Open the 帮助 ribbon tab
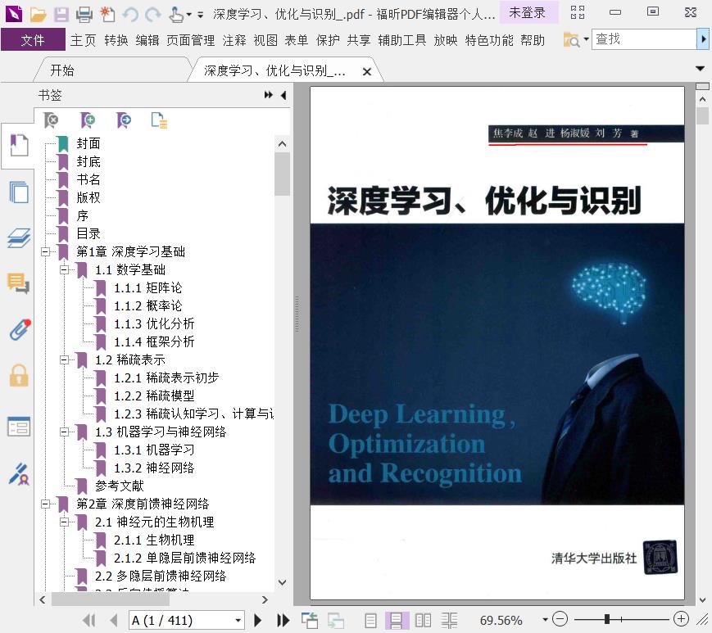Image resolution: width=712 pixels, height=633 pixels. tap(533, 40)
